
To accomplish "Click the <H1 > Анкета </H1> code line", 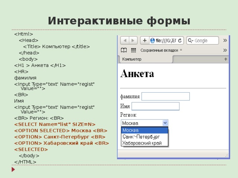I will 40,65.
